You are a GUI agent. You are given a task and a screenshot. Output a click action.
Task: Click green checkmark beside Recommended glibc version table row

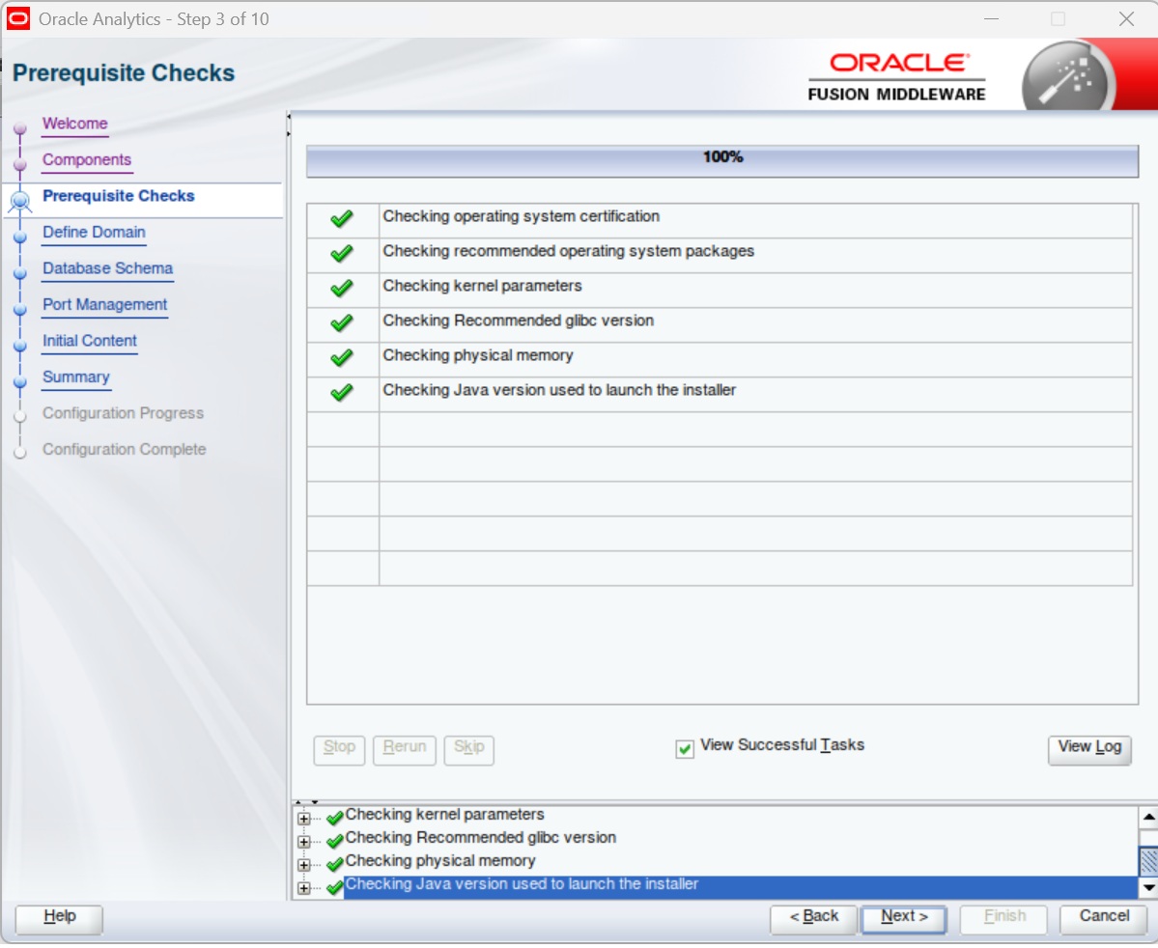point(342,322)
